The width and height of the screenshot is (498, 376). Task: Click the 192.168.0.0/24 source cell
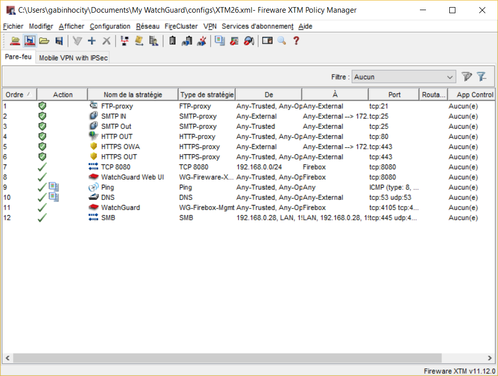tap(259, 167)
